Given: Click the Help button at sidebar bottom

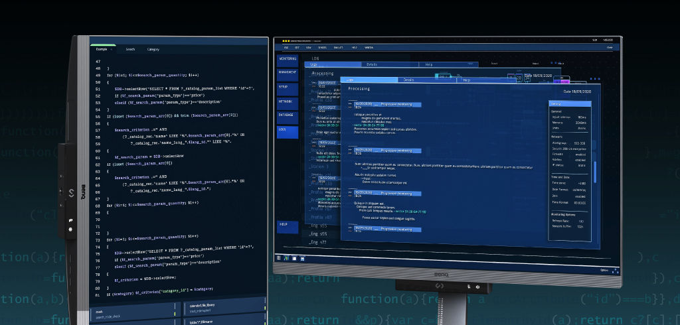Looking at the screenshot, I should 288,224.
